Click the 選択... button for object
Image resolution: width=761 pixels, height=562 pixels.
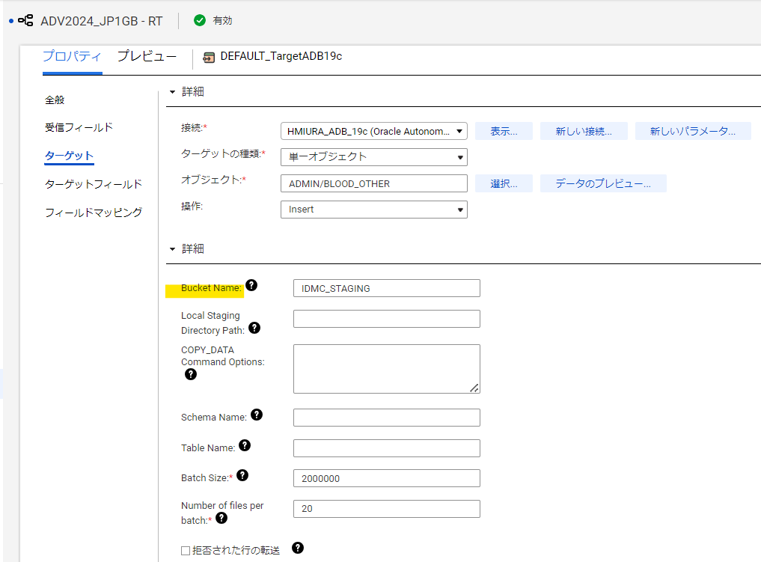click(504, 183)
